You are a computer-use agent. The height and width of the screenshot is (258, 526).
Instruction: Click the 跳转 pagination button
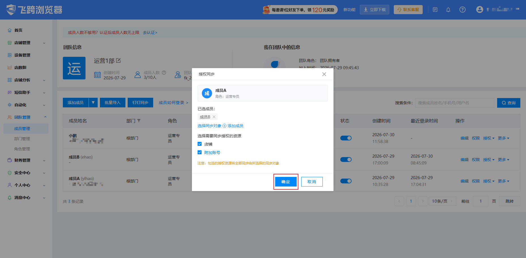tap(509, 201)
